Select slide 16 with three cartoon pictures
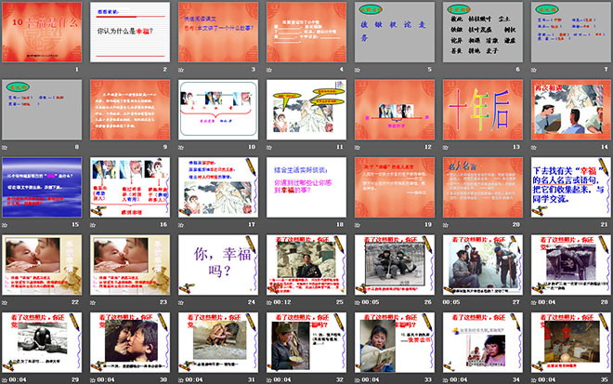The image size is (613, 384). 130,187
